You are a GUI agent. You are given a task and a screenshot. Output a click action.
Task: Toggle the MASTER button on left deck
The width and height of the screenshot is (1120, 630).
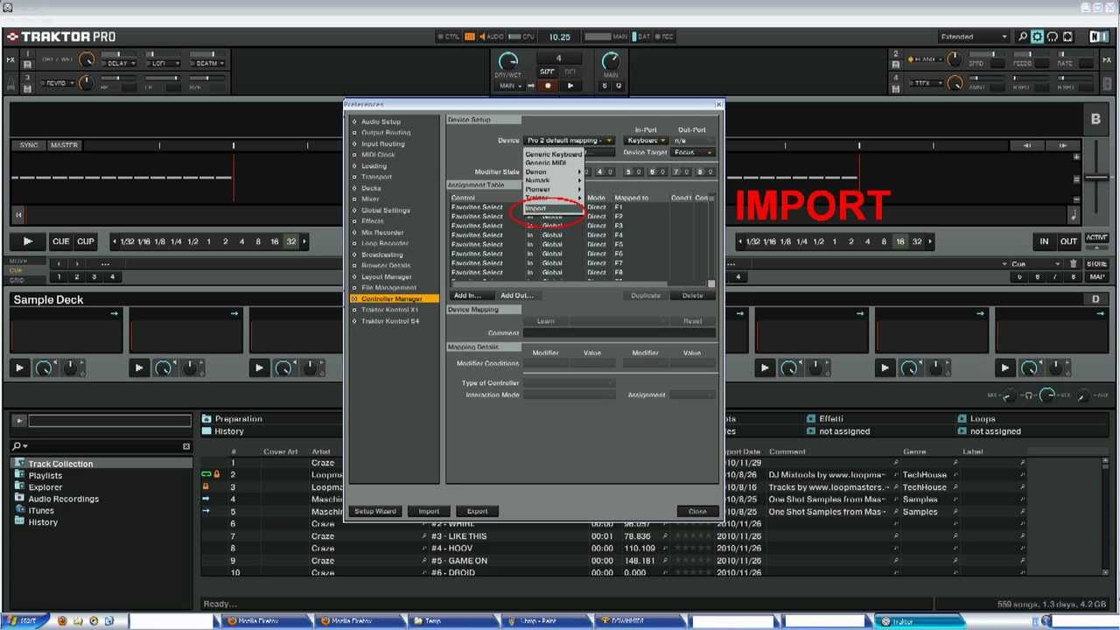click(63, 145)
